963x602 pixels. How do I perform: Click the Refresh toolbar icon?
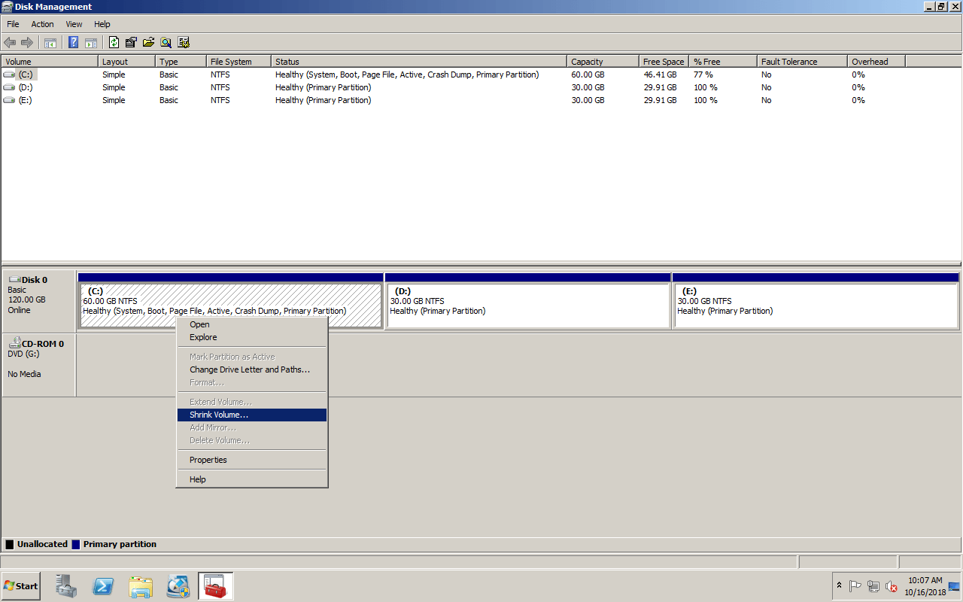pos(114,43)
